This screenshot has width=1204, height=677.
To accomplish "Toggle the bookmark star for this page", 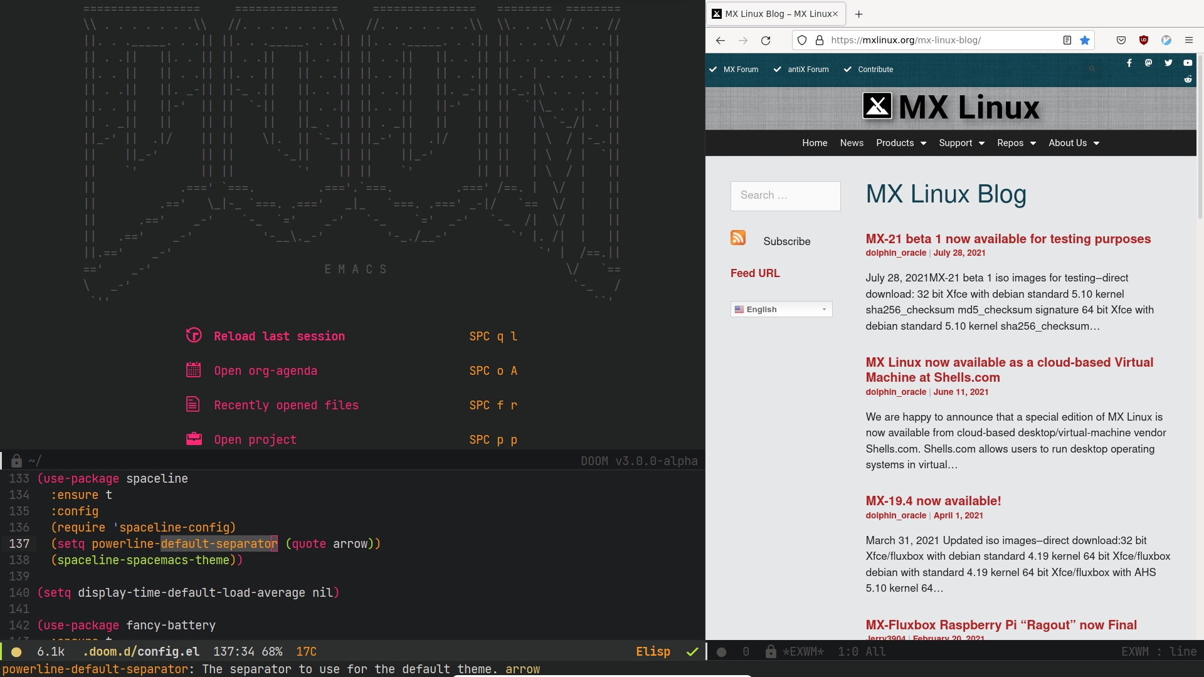I will tap(1085, 39).
